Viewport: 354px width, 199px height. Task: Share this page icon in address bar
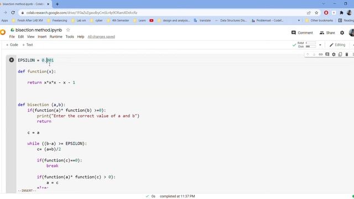tap(309, 13)
